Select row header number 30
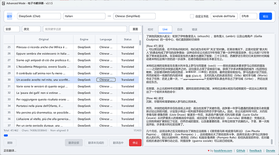Image resolution: width=279 pixels, height=155 pixels. (9, 80)
